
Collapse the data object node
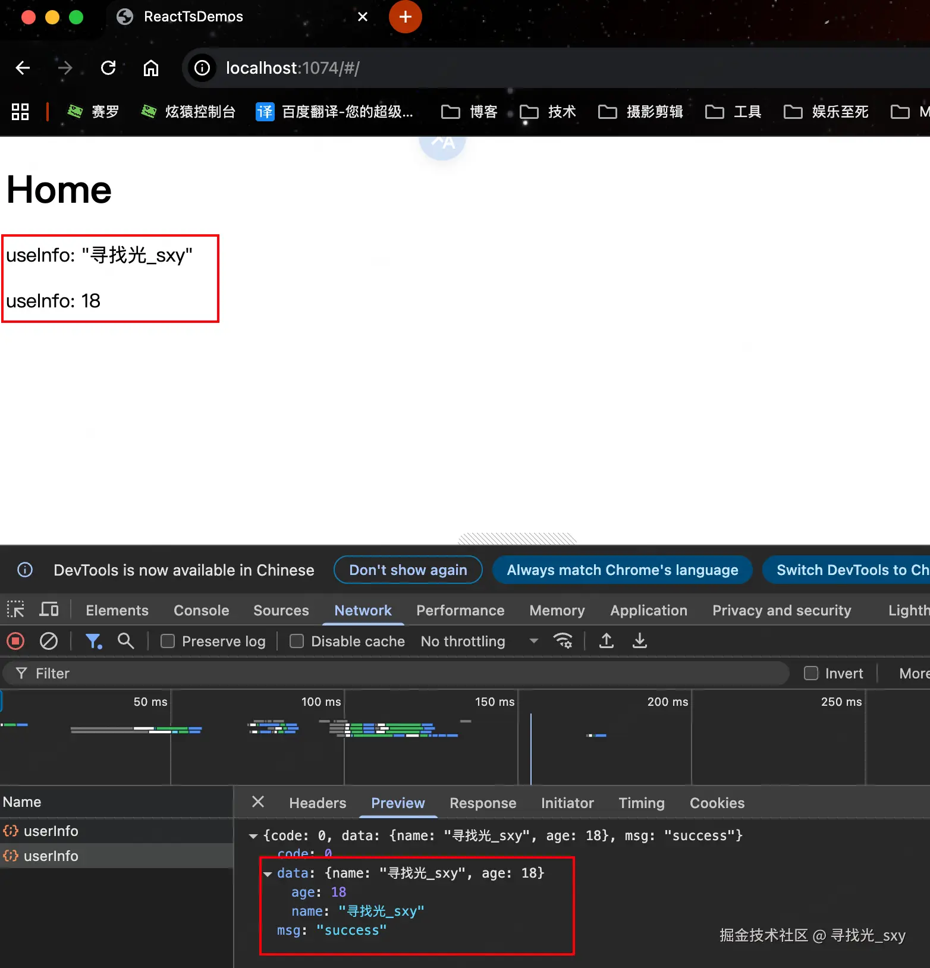[x=268, y=873]
